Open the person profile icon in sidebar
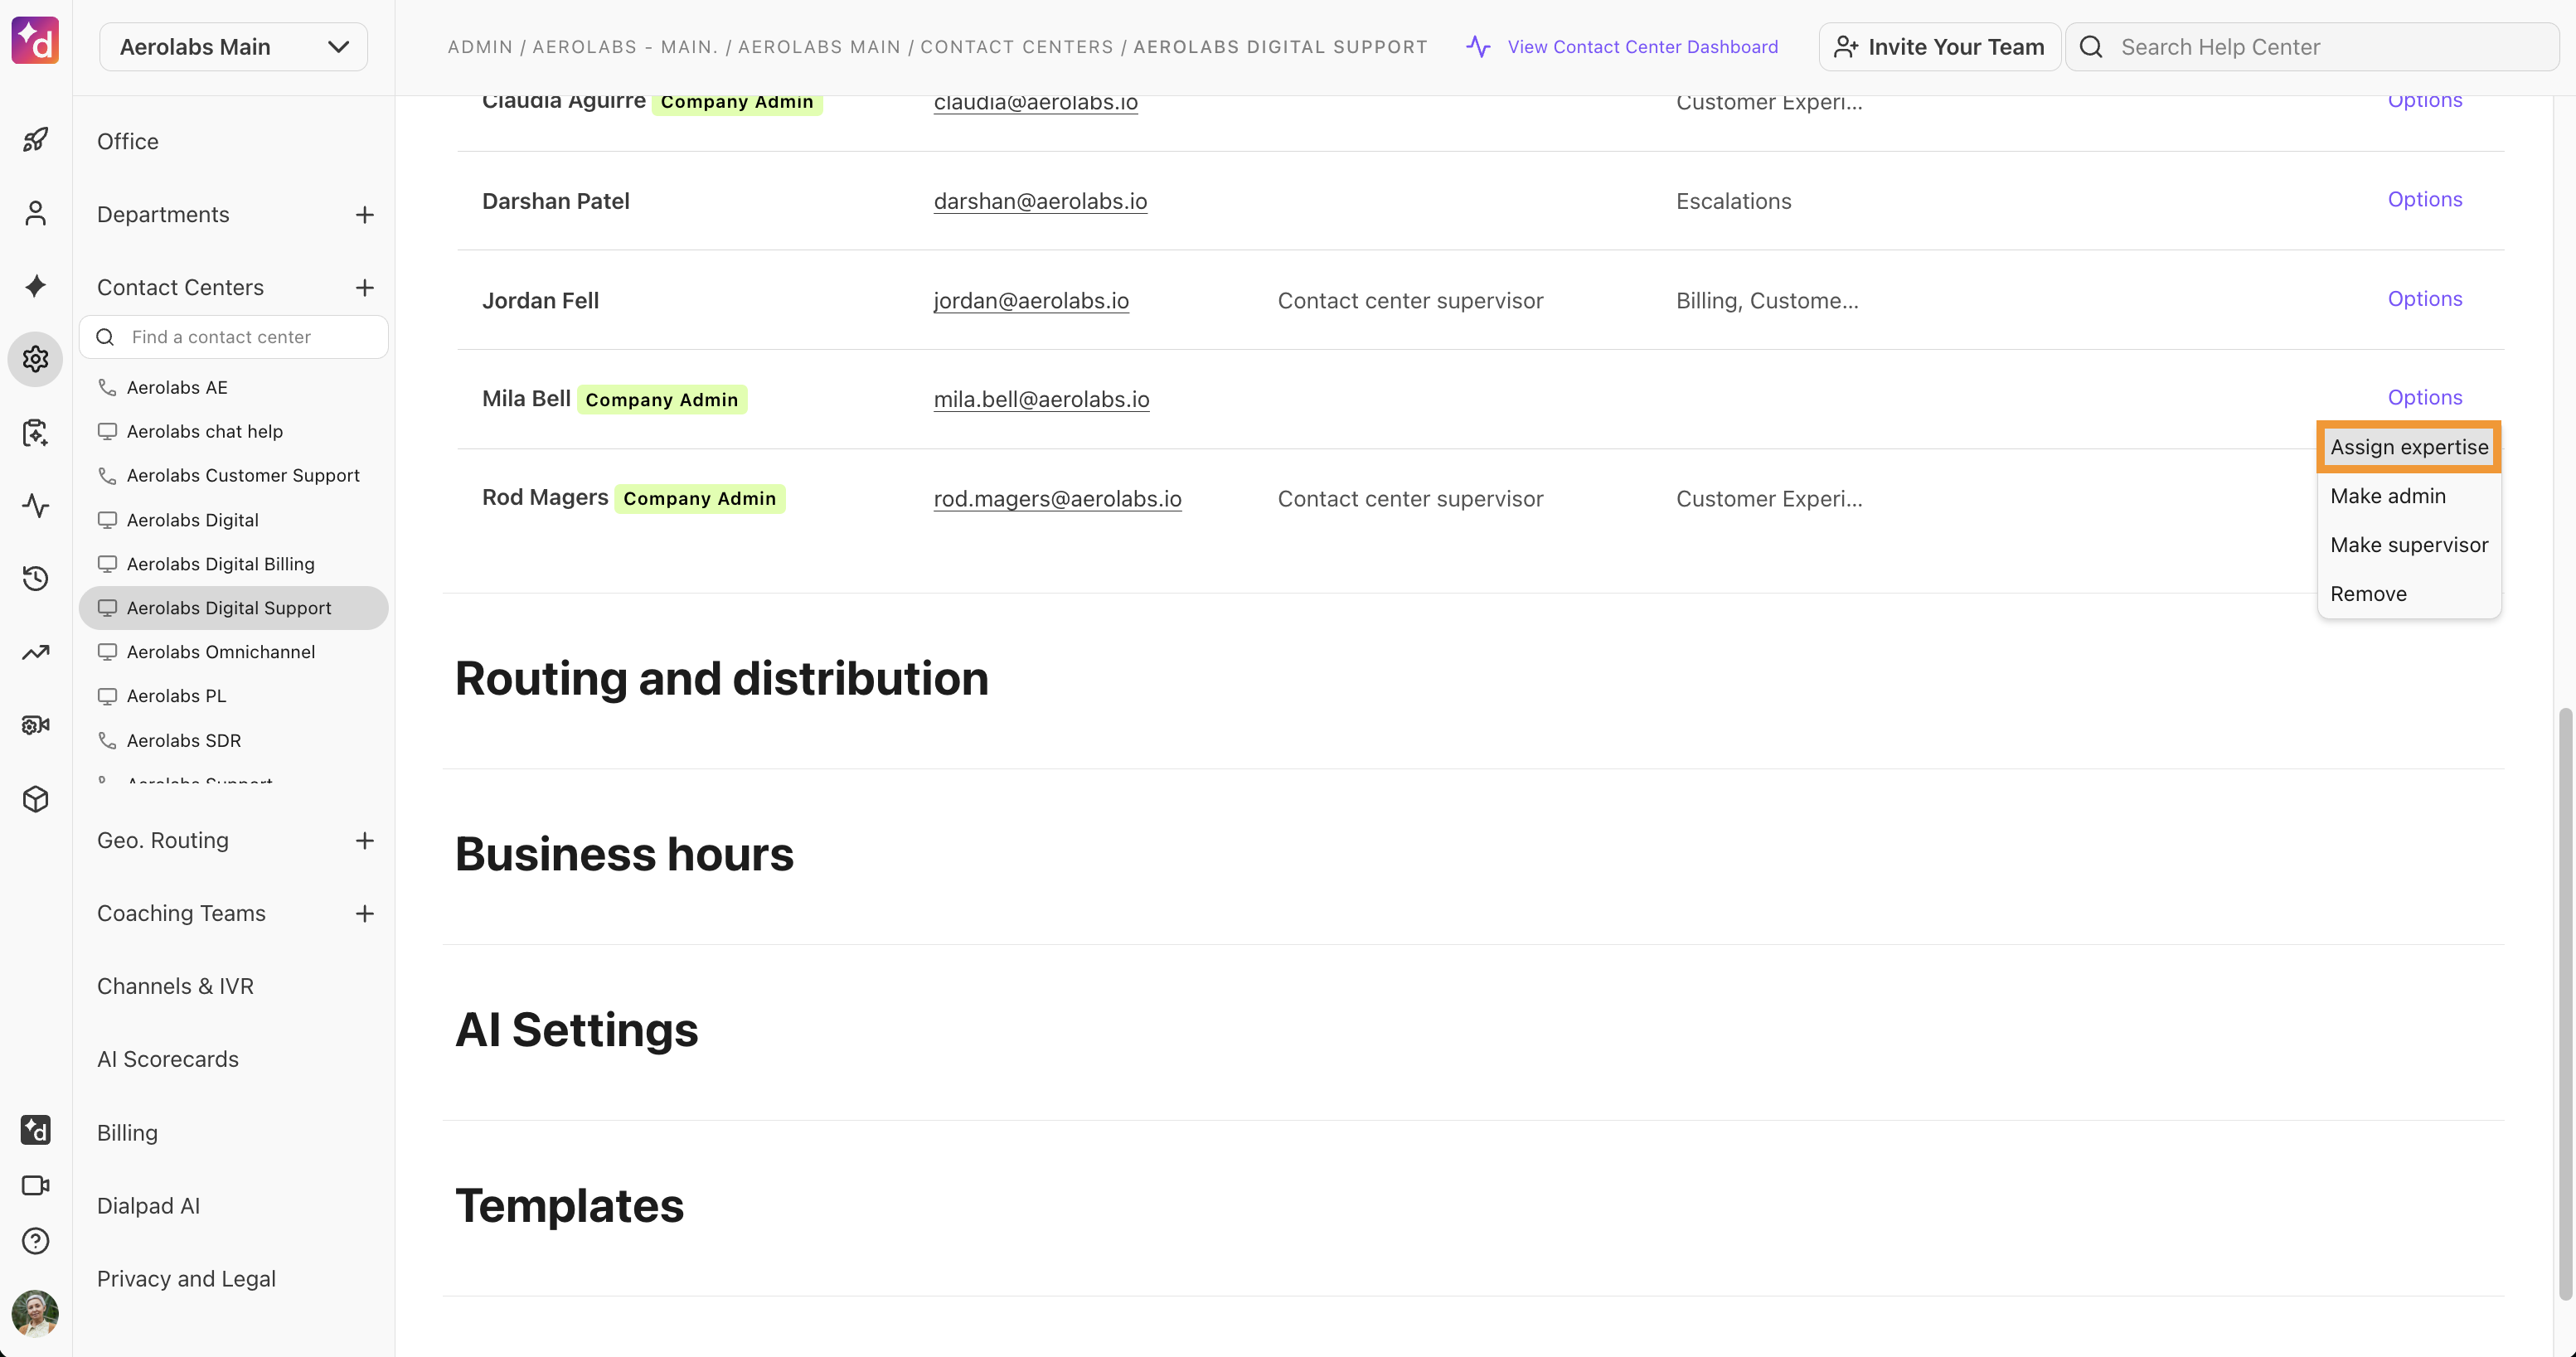 point(35,213)
